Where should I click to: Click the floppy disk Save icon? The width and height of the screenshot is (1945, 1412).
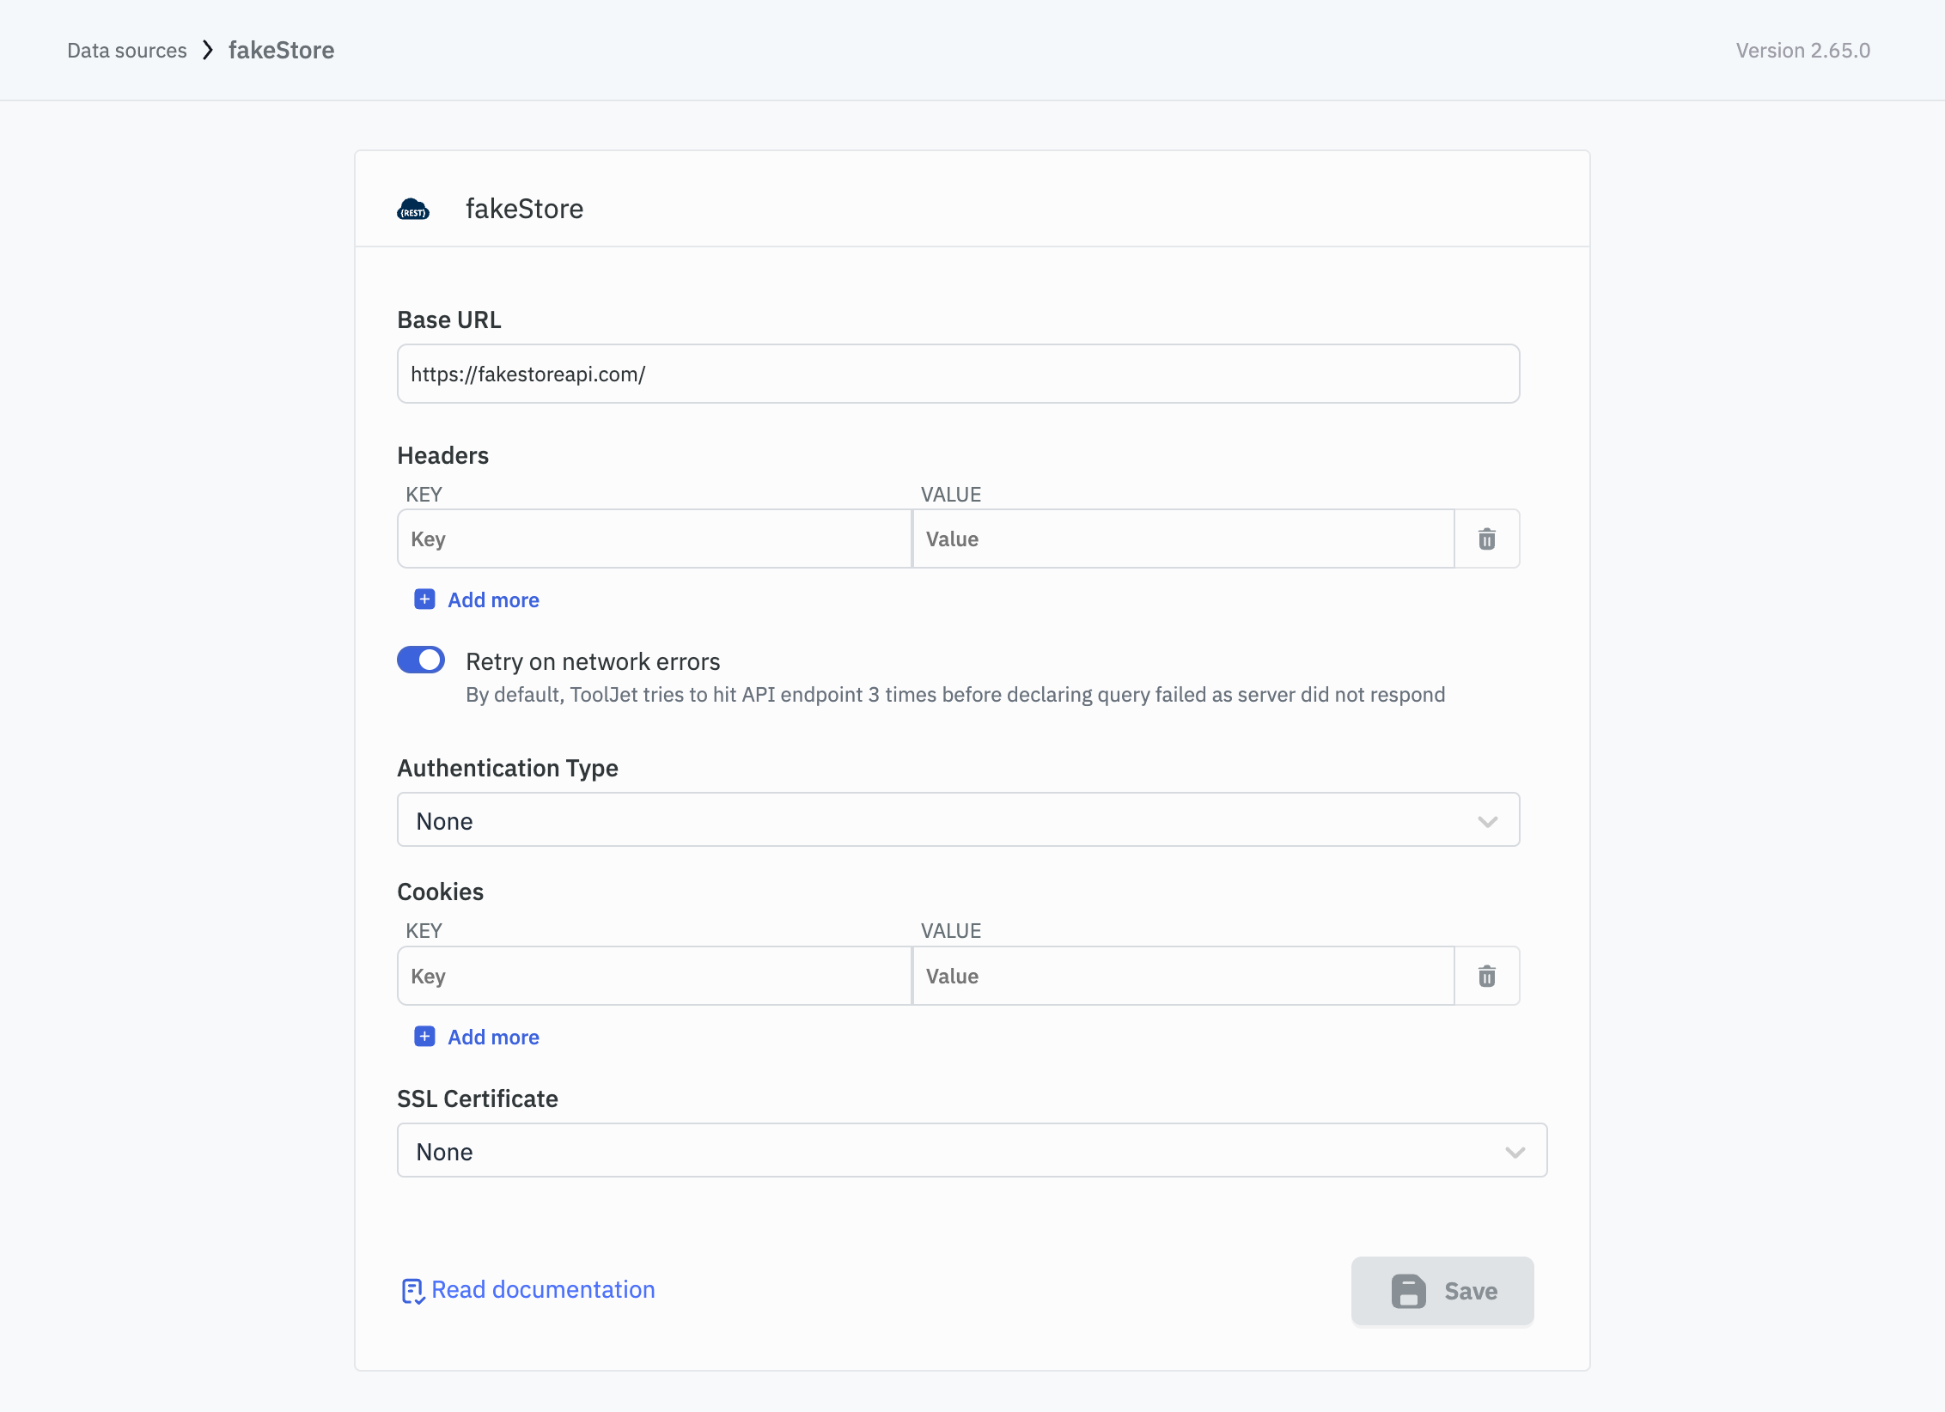point(1408,1291)
